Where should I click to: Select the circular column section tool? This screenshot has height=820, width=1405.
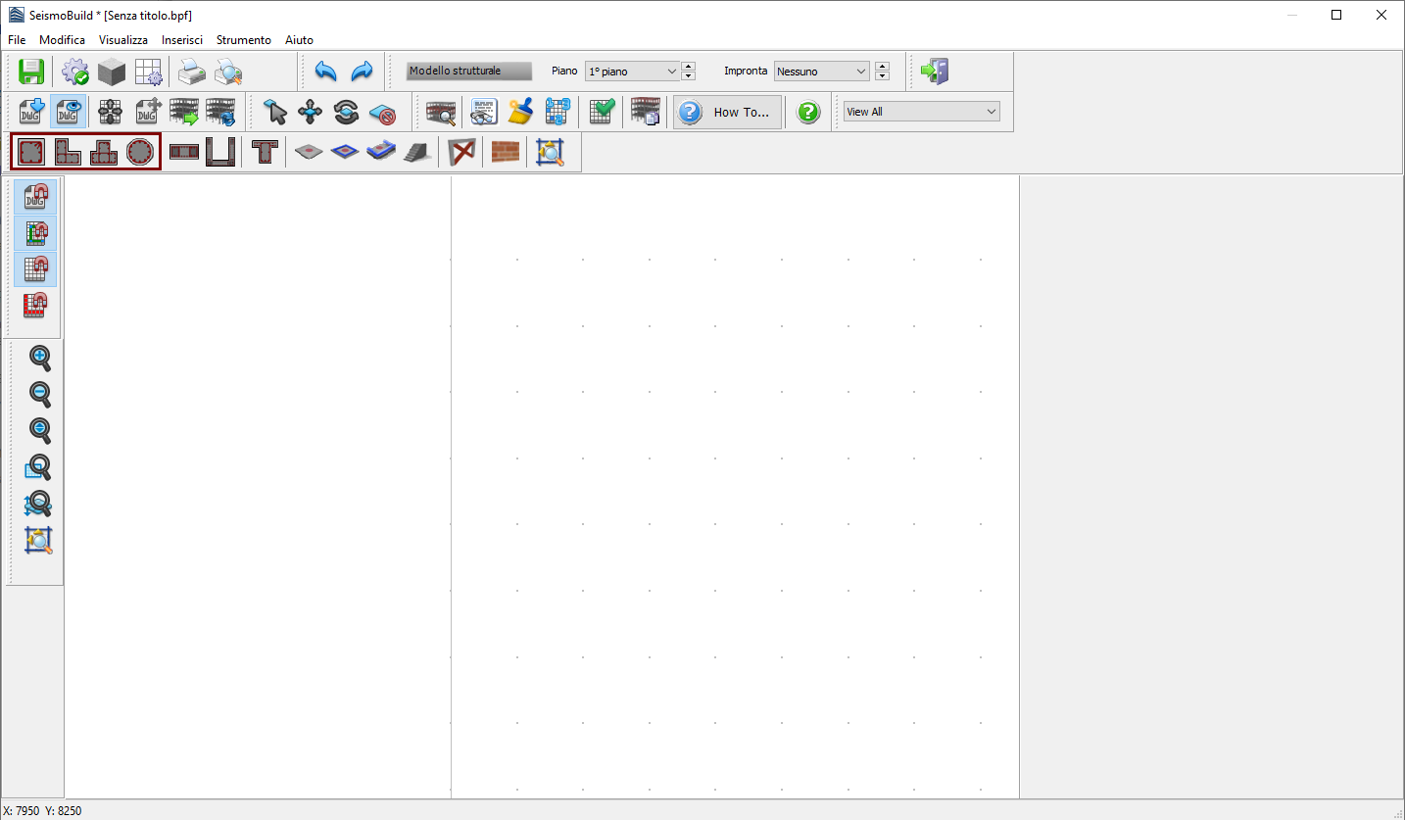pos(140,152)
